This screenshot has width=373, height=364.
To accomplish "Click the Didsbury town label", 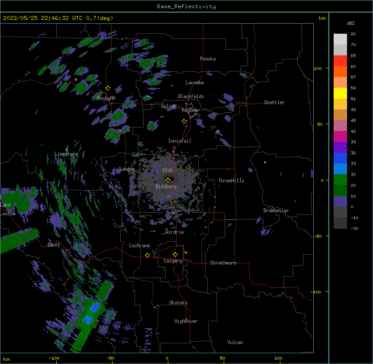I will click(x=166, y=186).
